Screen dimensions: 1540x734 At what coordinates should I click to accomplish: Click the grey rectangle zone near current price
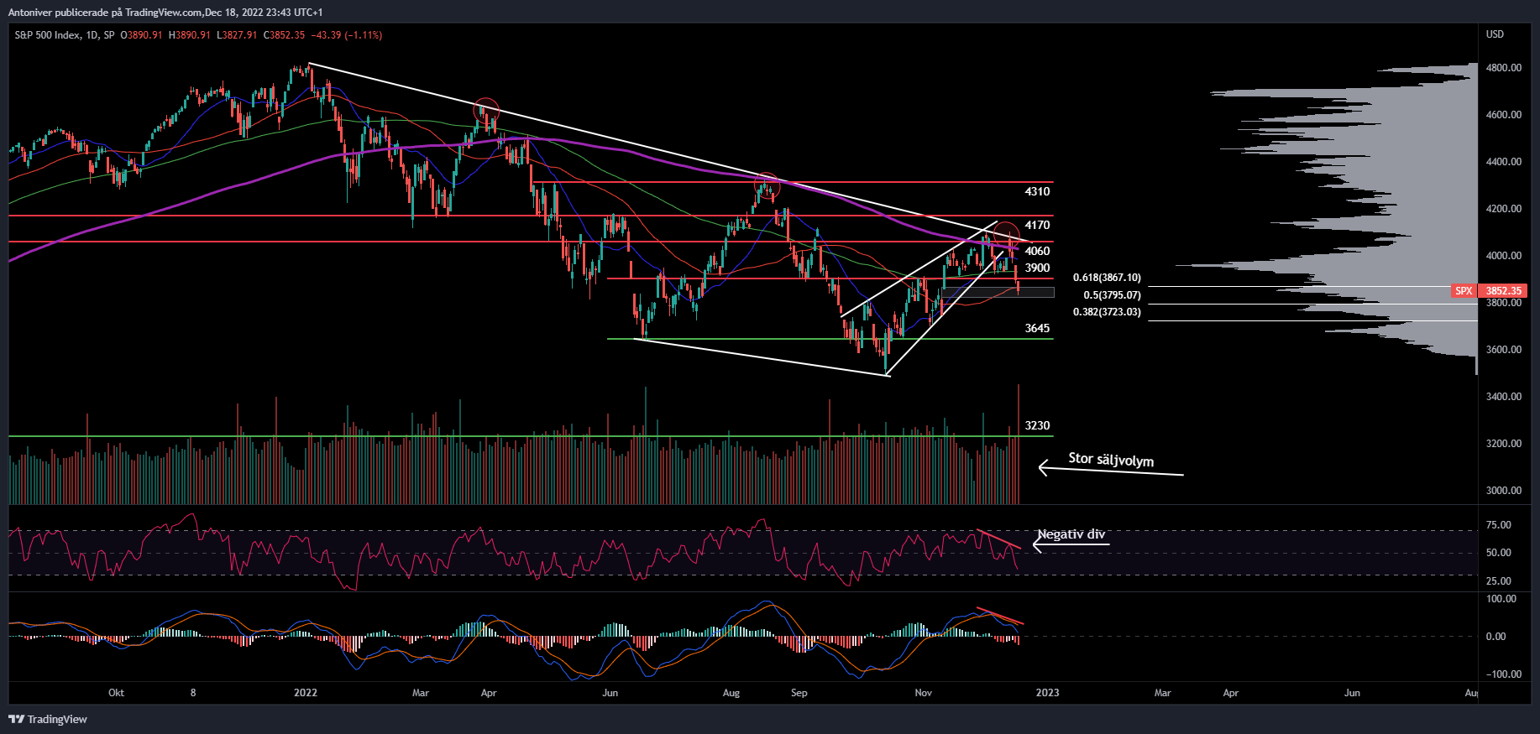pos(998,292)
